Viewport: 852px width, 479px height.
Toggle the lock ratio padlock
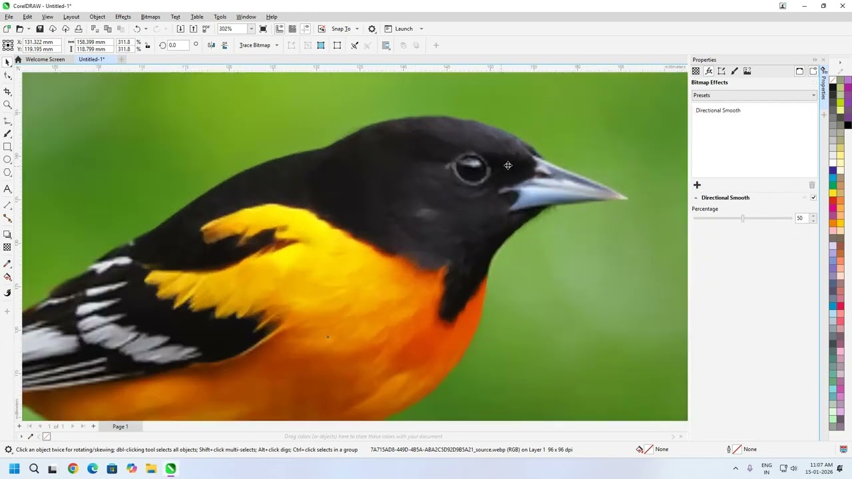click(x=148, y=45)
